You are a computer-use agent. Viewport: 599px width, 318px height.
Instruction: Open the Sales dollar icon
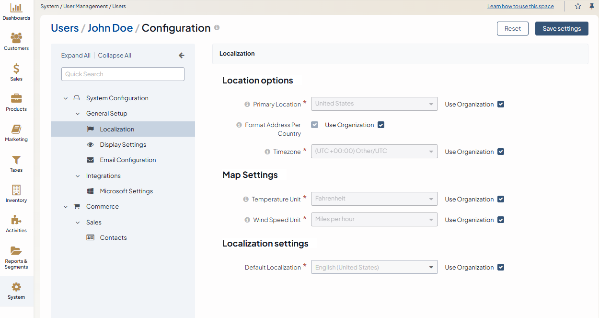[16, 69]
